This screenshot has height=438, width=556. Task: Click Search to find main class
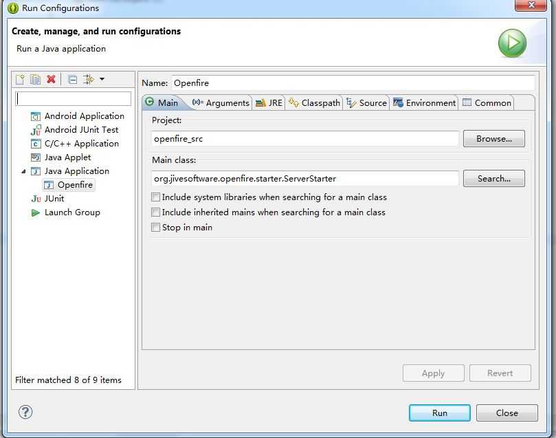(x=494, y=178)
